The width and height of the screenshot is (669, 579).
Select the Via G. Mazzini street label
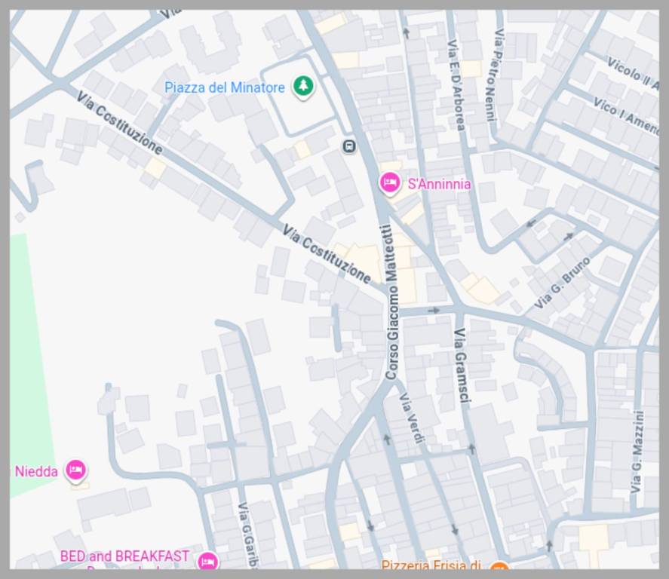click(x=637, y=452)
